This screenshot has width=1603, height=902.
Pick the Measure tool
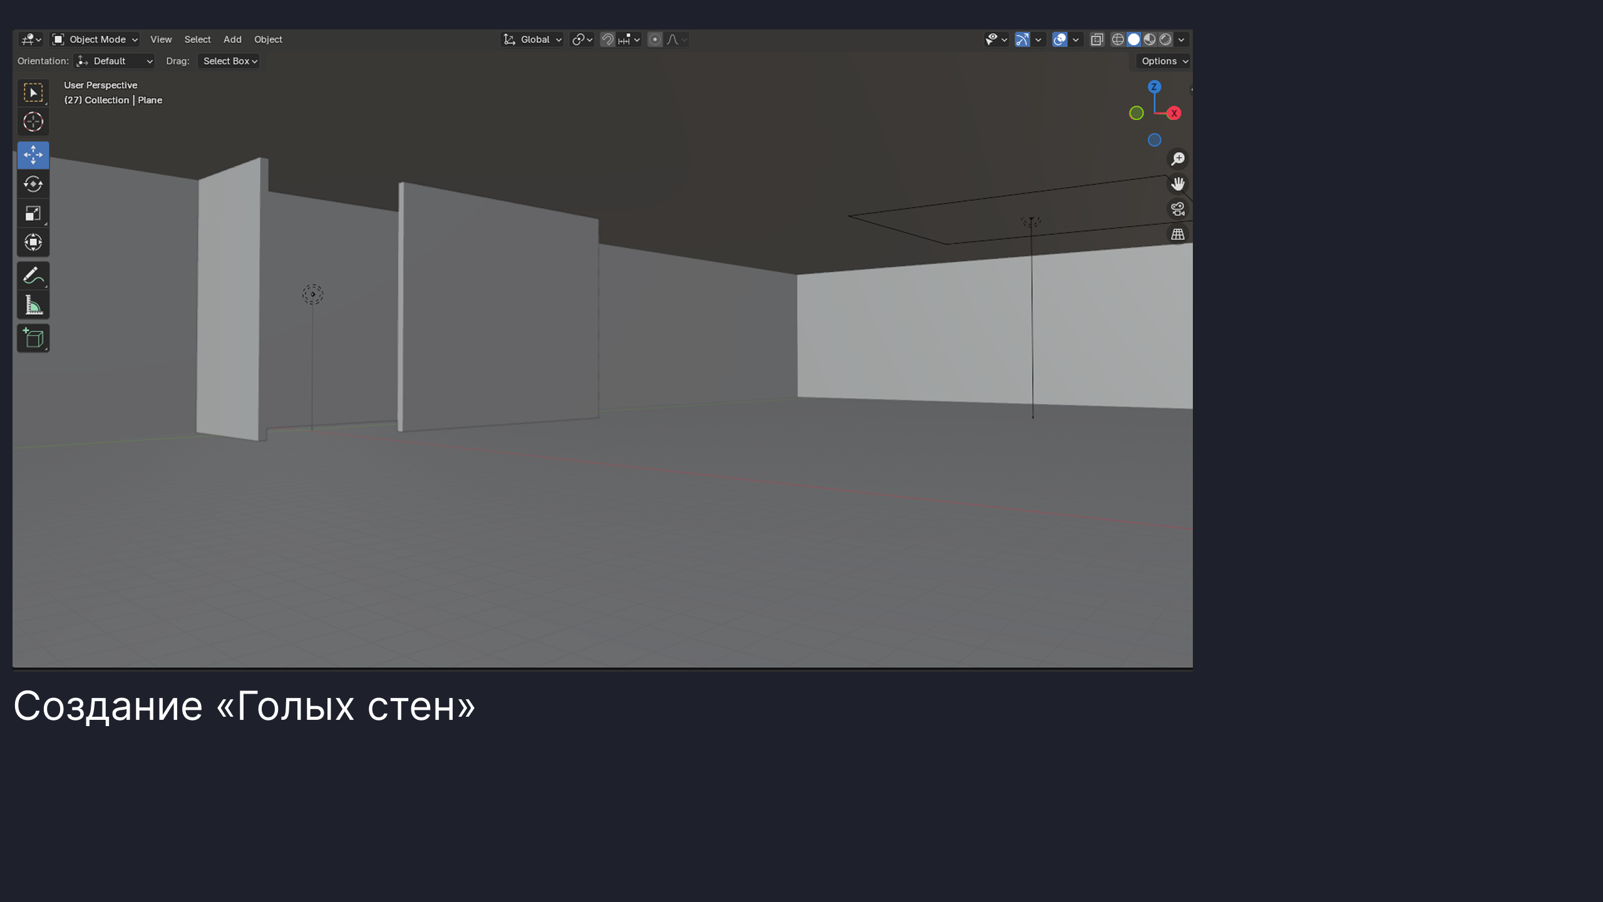[33, 305]
